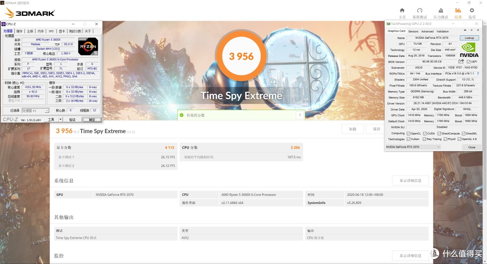Open GPU-Z Validation tab

tap(443, 32)
